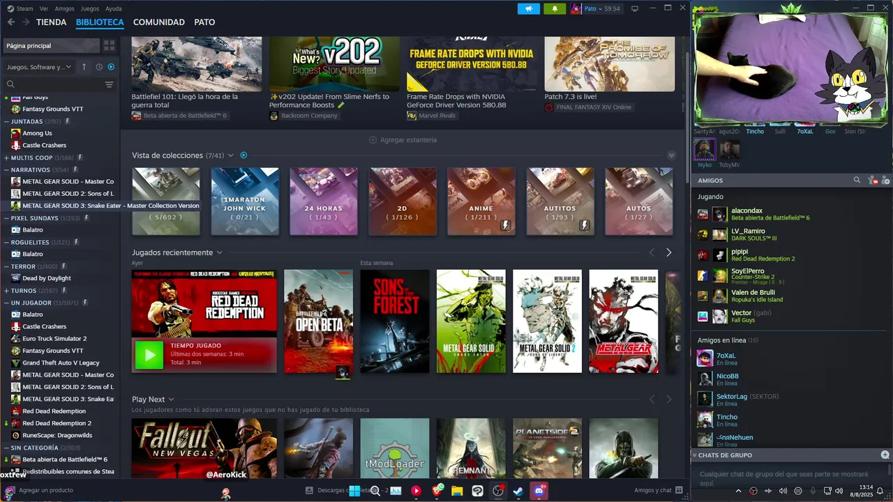
Task: Open the Metal Gear Solid 2 cover
Action: tap(547, 321)
